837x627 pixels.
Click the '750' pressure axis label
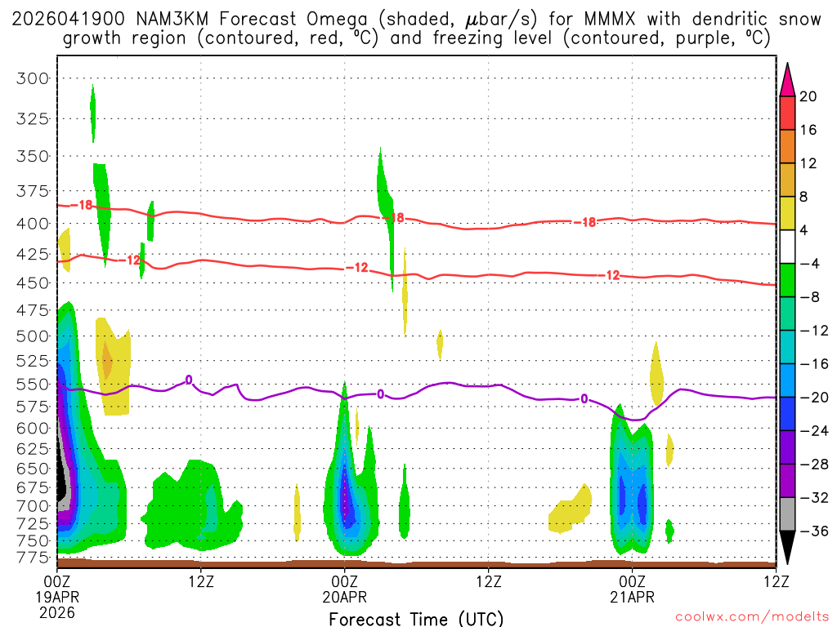coord(33,540)
